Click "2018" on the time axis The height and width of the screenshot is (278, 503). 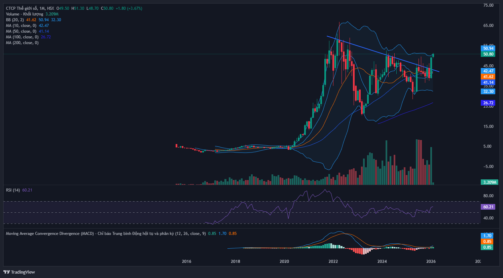point(236,262)
